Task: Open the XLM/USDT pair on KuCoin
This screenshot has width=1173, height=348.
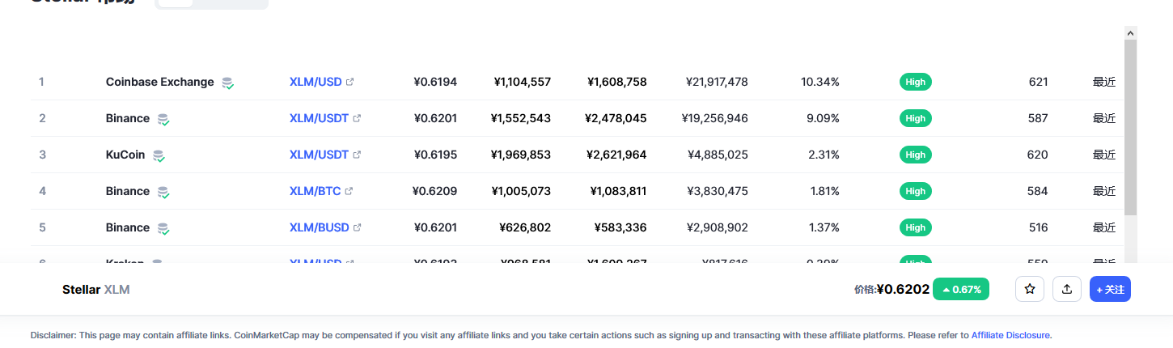Action: pos(319,155)
